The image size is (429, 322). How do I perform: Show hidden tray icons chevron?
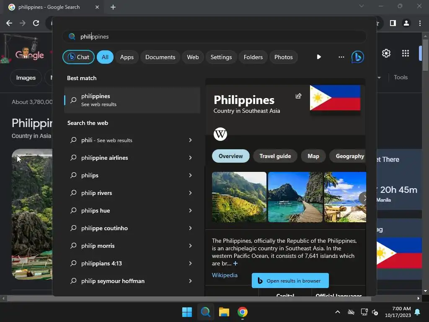[x=338, y=312]
